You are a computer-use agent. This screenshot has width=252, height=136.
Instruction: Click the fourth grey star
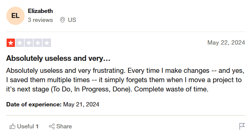[x=38, y=43]
